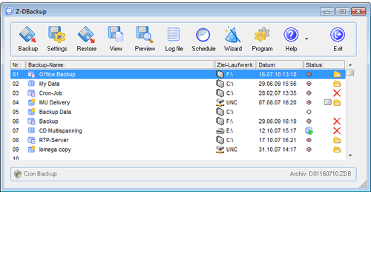Screen dimensions: 371x274
Task: Expand the dropdown arrow beside Help
Action: tap(306, 39)
